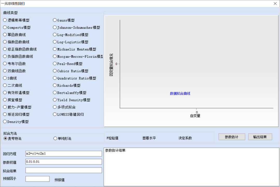Pick the Johnson-Schumacher模型 option
The width and height of the screenshot is (280, 187).
(x=54, y=27)
